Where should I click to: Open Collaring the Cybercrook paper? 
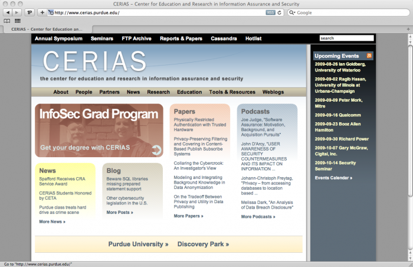198,165
